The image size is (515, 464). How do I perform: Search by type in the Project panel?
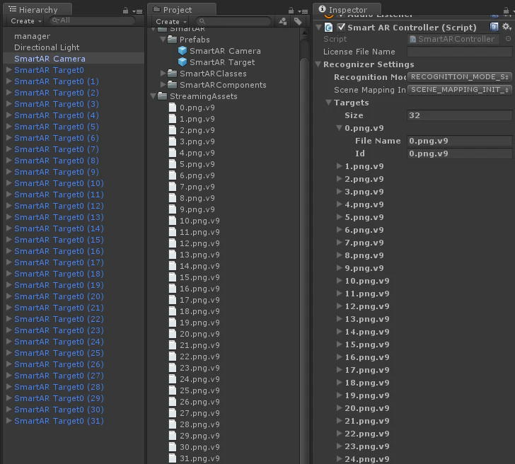coord(282,21)
